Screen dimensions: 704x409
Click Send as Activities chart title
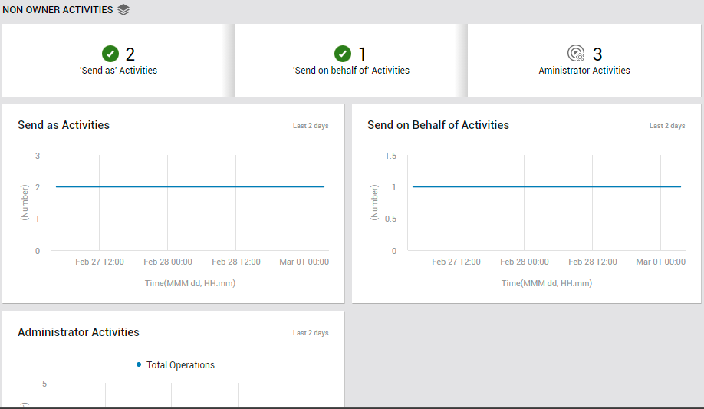point(64,125)
